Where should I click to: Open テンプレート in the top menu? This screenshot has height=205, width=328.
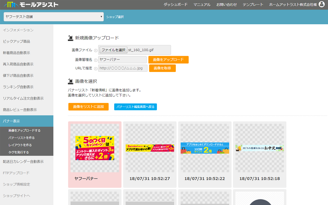253,5
